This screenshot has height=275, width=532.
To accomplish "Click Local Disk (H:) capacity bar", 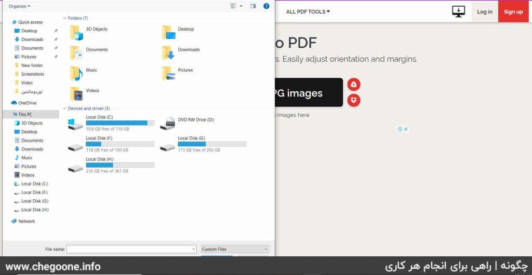I will pos(120,165).
